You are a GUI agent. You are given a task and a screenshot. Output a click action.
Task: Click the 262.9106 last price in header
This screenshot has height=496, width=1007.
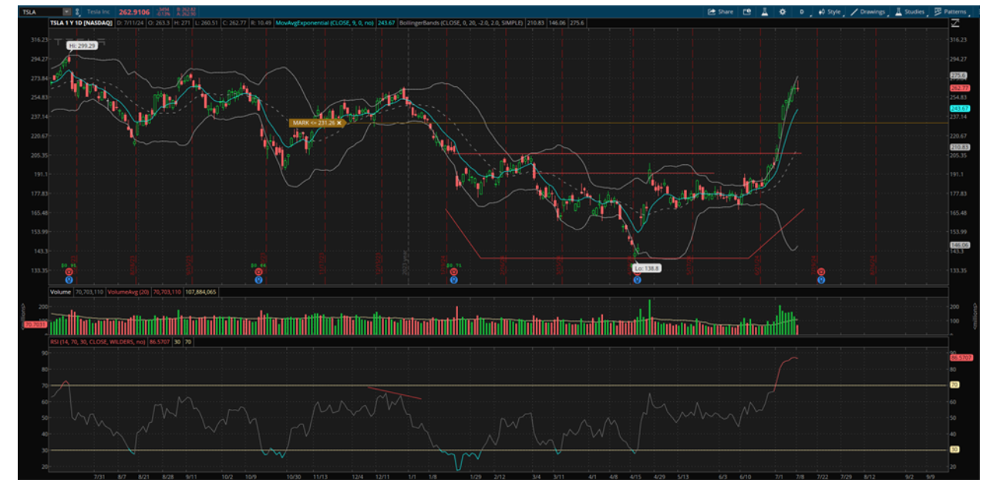click(x=134, y=12)
